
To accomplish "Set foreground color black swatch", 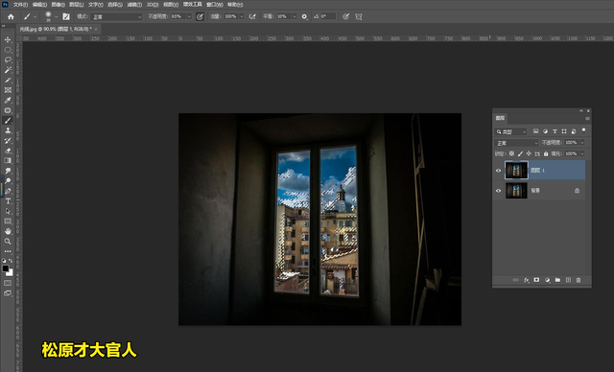I will point(5,268).
